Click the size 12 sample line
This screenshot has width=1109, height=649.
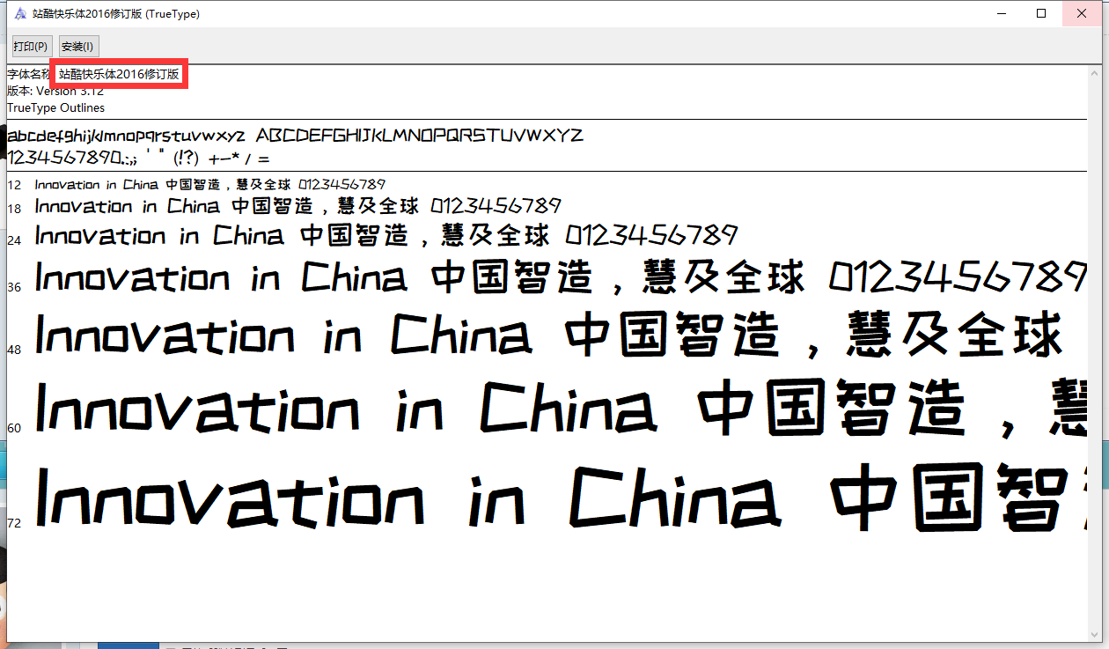(209, 185)
